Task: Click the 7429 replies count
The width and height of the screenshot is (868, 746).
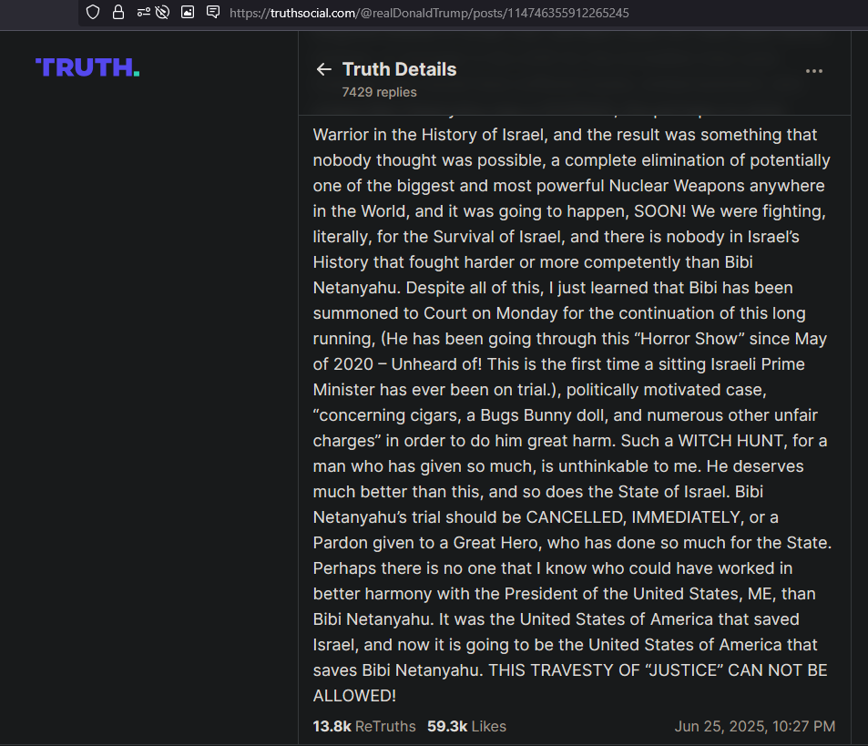Action: [x=379, y=92]
